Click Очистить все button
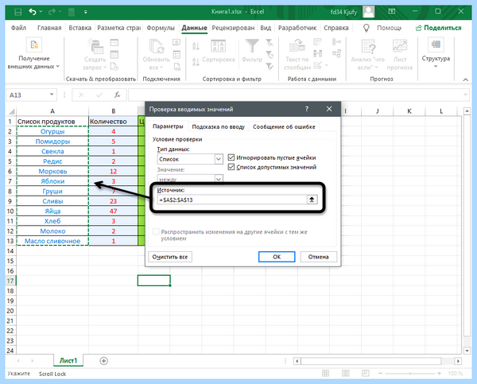 coord(170,257)
